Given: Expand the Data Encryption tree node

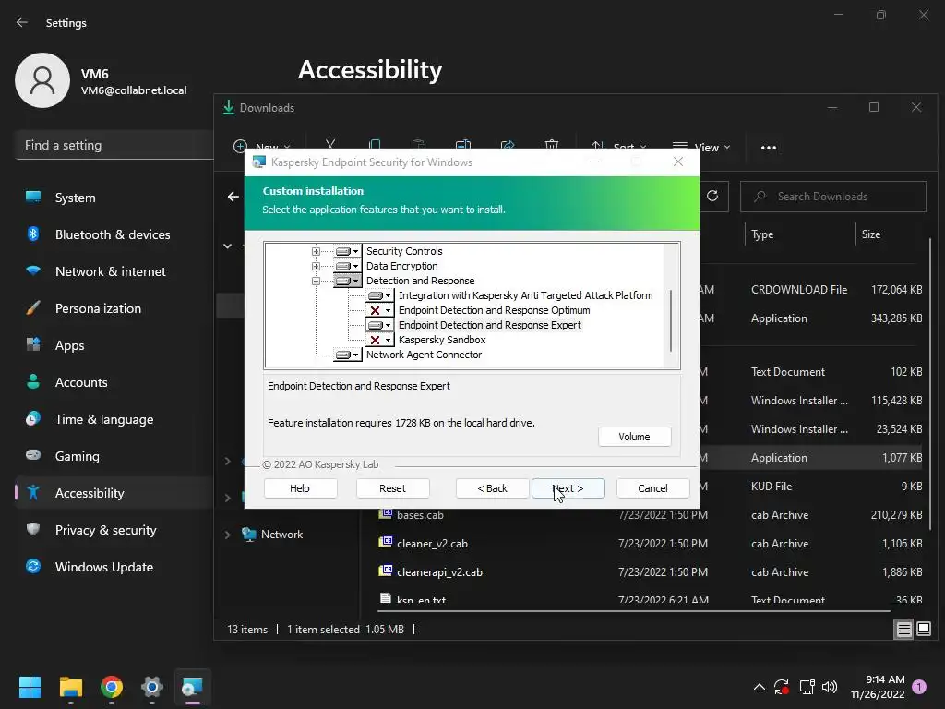Looking at the screenshot, I should [x=316, y=266].
